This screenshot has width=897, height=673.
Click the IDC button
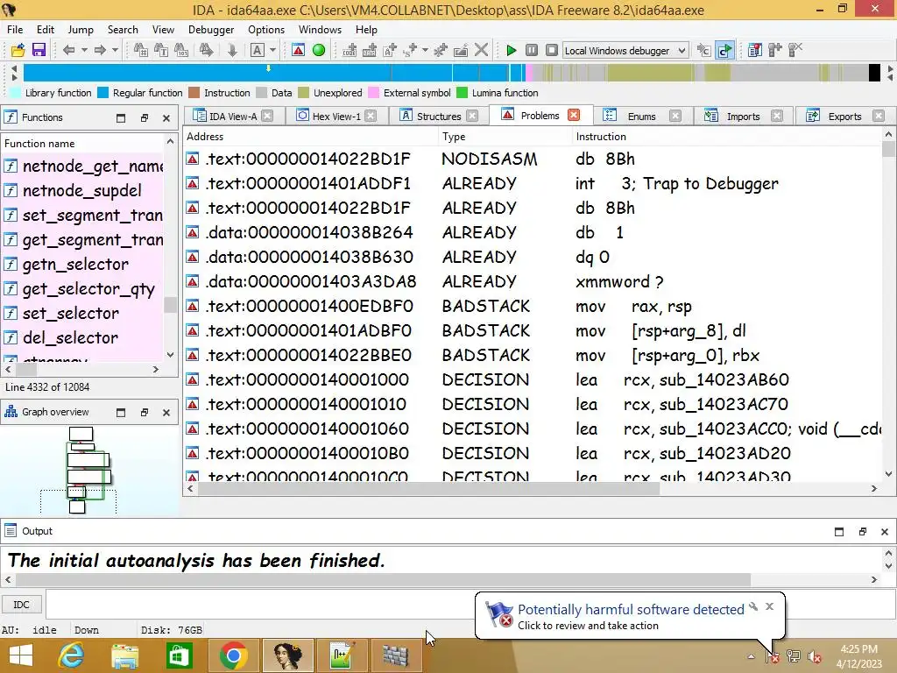click(x=21, y=605)
